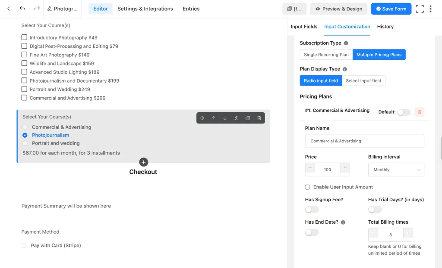The width and height of the screenshot is (442, 268).
Task: Show Plan Display Type info tooltip
Action: 345,69
